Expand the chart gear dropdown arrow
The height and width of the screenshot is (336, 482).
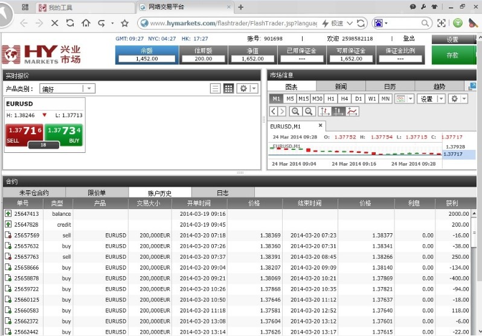click(x=464, y=99)
